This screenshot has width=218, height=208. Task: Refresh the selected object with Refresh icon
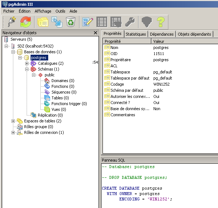(26, 22)
